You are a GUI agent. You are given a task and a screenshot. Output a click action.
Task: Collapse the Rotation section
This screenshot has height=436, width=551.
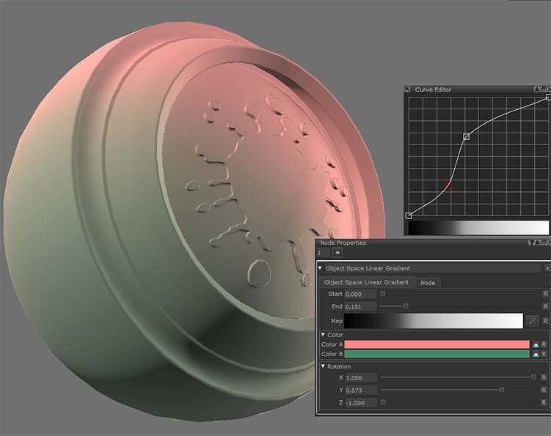coord(324,366)
